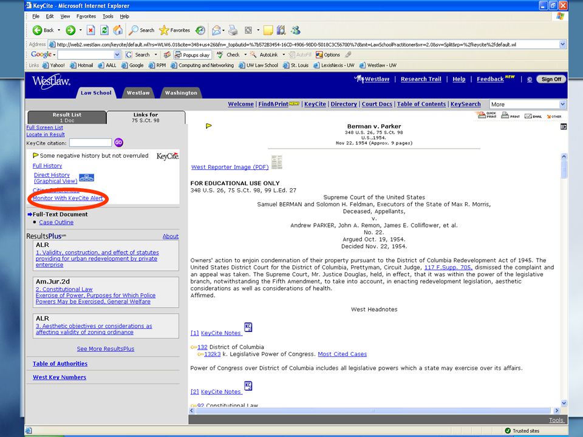Click the Google toolbar Options icon

point(328,55)
